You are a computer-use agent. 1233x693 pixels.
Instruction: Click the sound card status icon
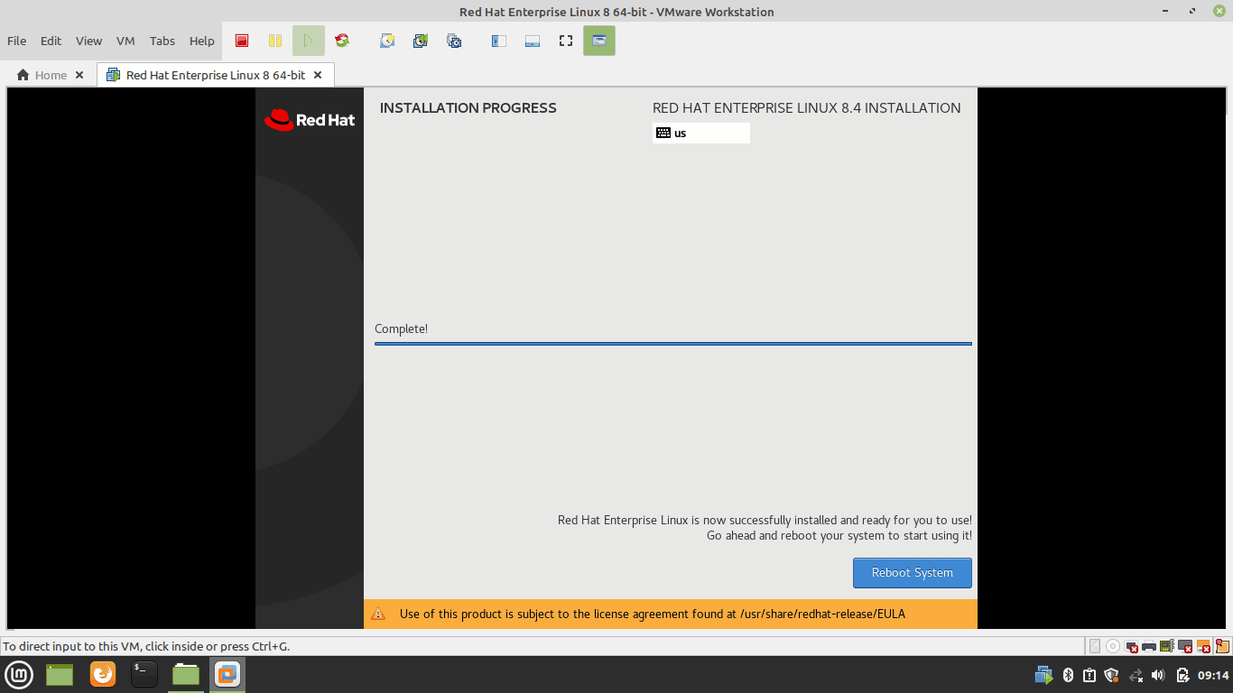[x=1167, y=646]
